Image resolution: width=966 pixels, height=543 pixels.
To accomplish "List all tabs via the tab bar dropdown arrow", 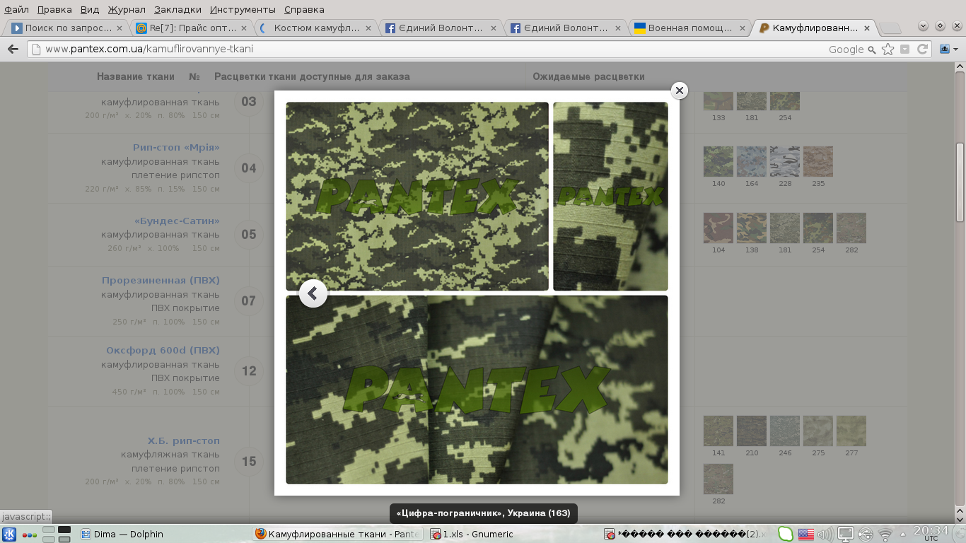I will [x=923, y=26].
